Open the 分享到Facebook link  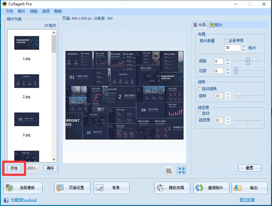coord(24,200)
